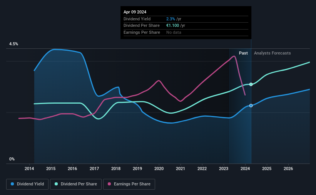Select the blue data point marker on chart

pyautogui.click(x=251, y=106)
